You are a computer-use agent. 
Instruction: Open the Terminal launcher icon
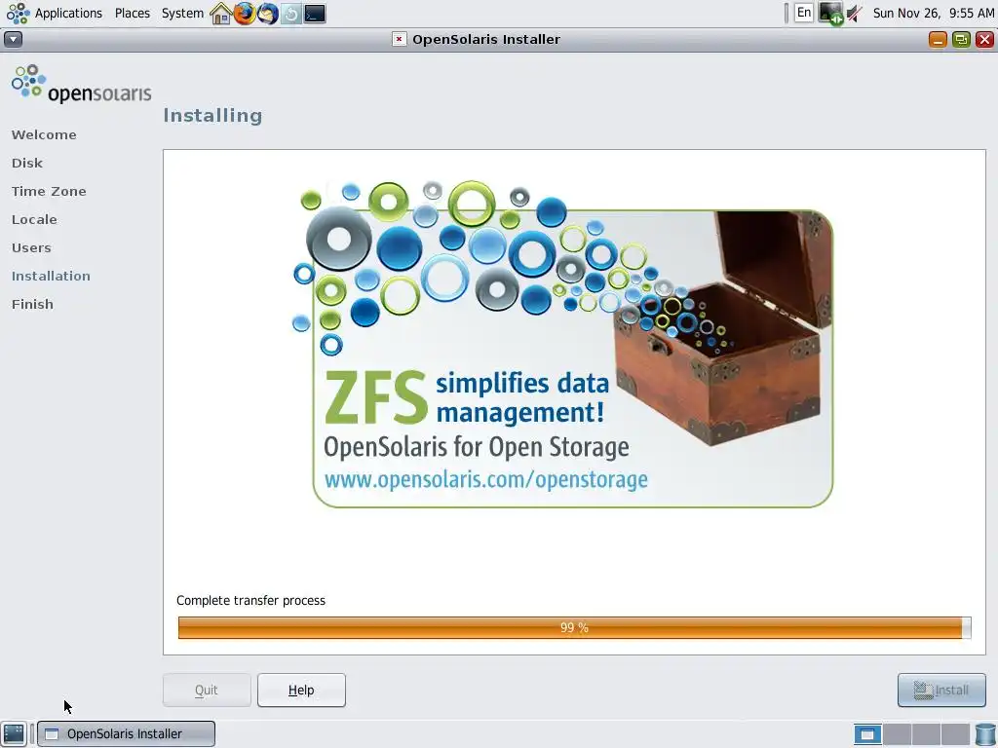[315, 14]
